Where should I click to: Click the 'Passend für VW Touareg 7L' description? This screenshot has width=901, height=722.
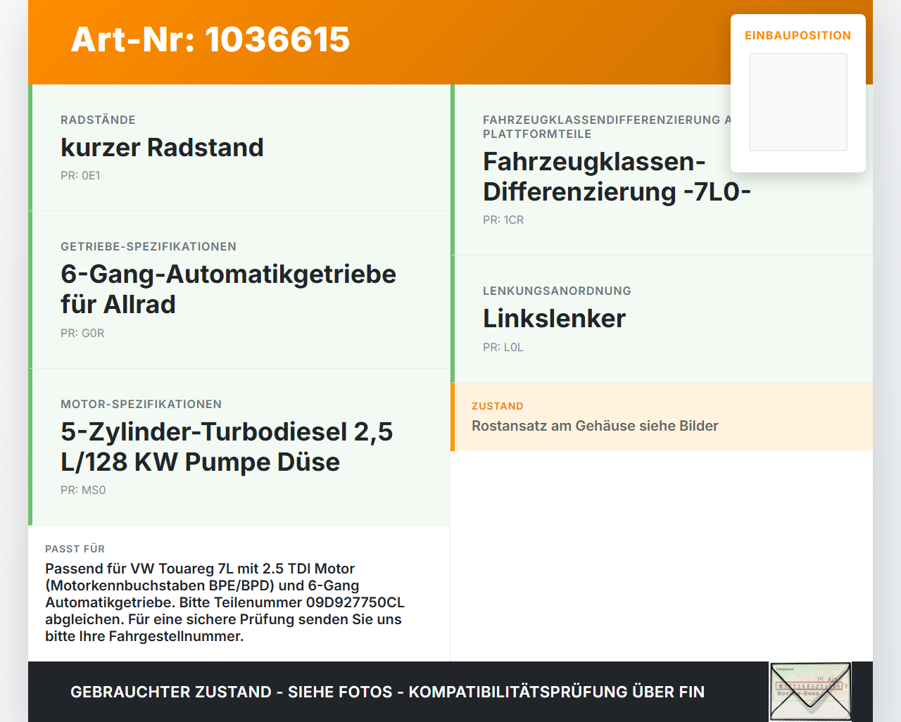pyautogui.click(x=225, y=602)
